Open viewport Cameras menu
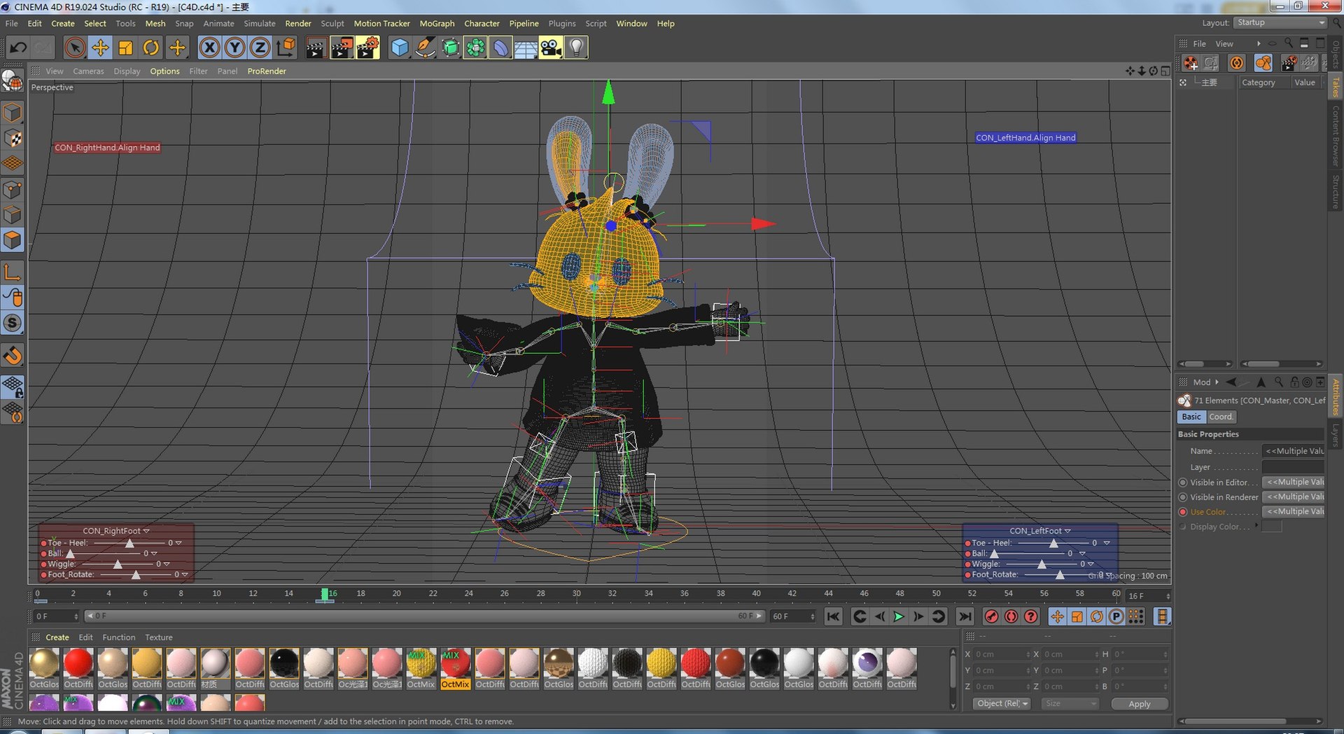 click(88, 71)
